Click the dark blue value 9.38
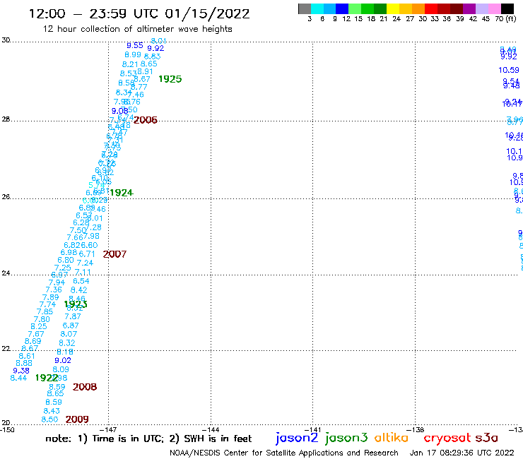 click(21, 371)
